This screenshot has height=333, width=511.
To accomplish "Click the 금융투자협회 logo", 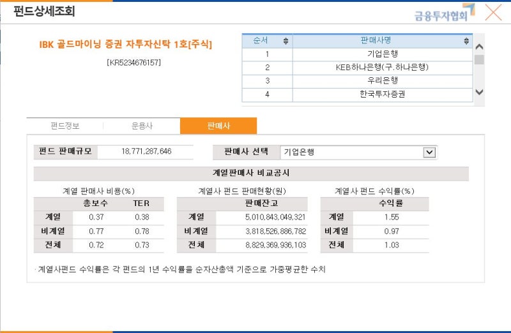I will point(445,13).
